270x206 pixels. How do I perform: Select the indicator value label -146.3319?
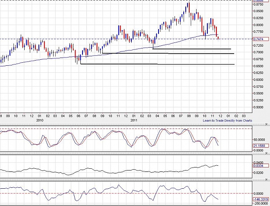[260, 199]
